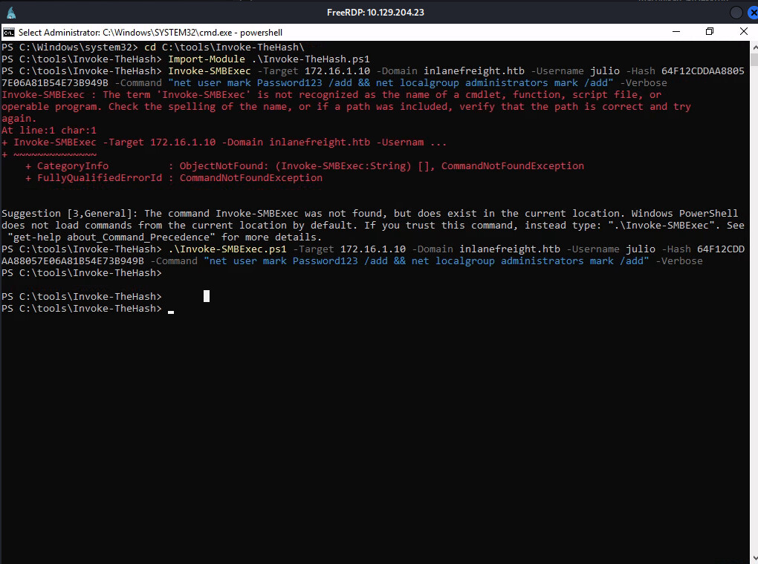Click the 'PS C:\Windows\system32>' prompt
This screenshot has width=758, height=564.
point(70,47)
